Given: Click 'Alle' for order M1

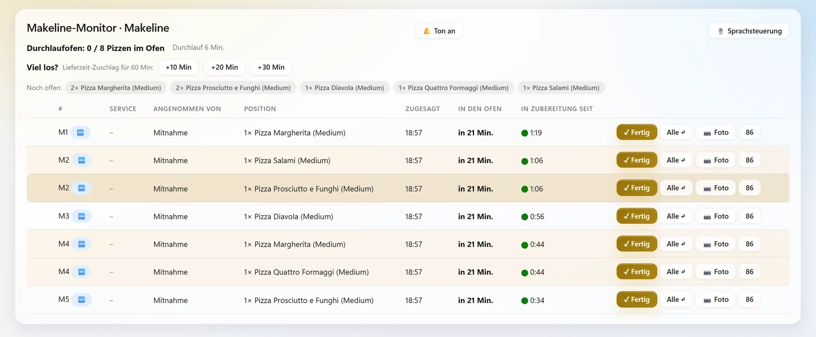Looking at the screenshot, I should 676,133.
